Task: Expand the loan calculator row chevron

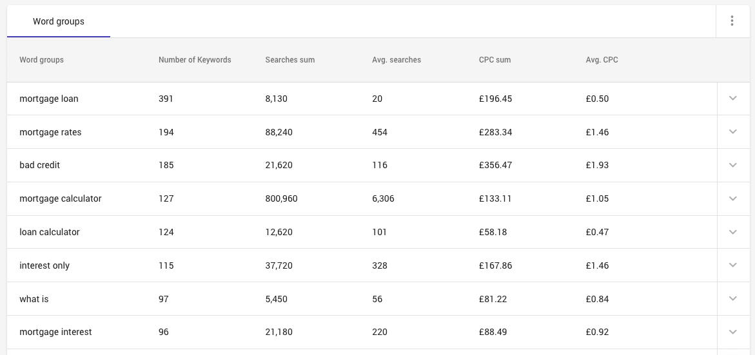Action: click(732, 232)
